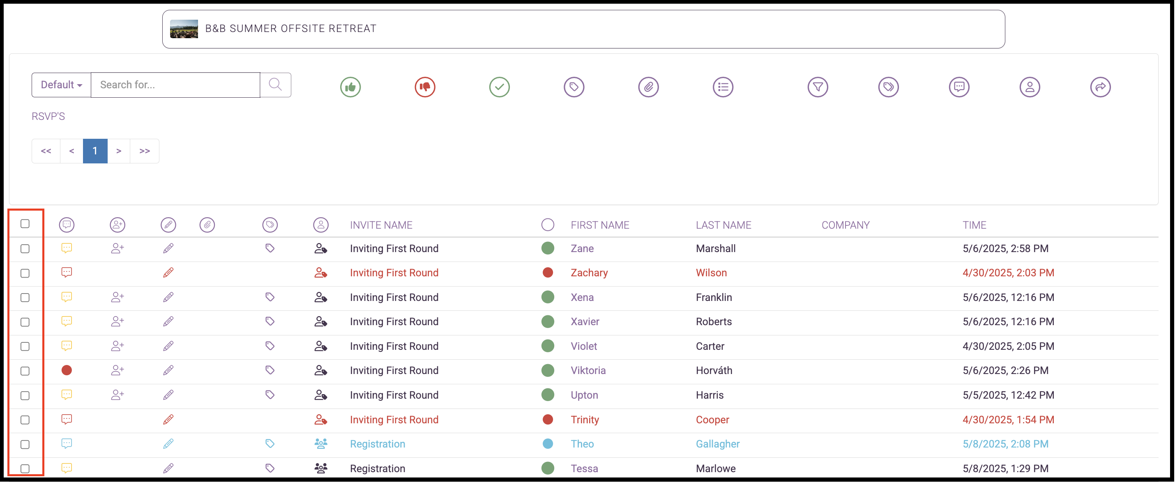Go to next page with > arrow
Image resolution: width=1175 pixels, height=482 pixels.
pyautogui.click(x=119, y=151)
